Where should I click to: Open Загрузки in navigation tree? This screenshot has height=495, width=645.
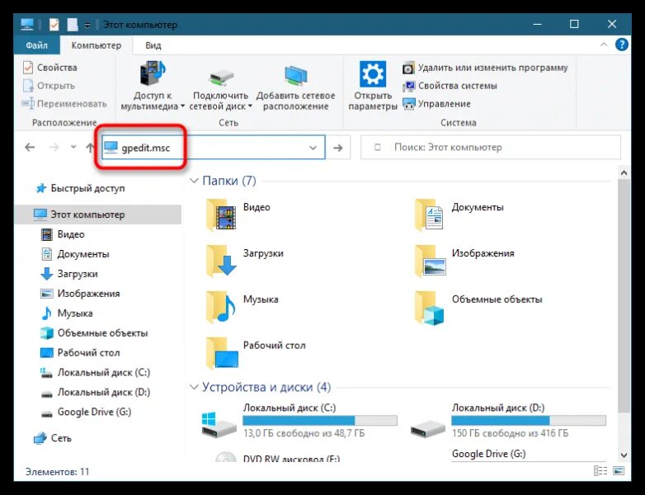click(x=69, y=274)
